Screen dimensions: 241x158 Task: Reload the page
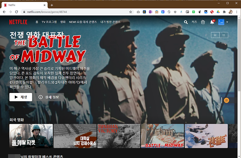(16, 12)
